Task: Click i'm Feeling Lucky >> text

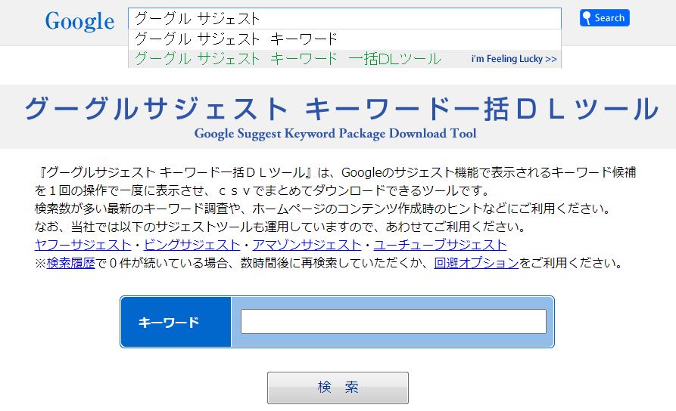Action: (514, 59)
